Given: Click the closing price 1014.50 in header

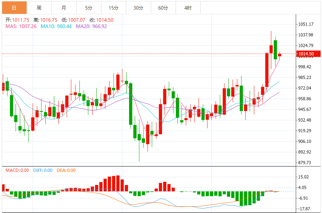Looking at the screenshot, I should 105,20.
